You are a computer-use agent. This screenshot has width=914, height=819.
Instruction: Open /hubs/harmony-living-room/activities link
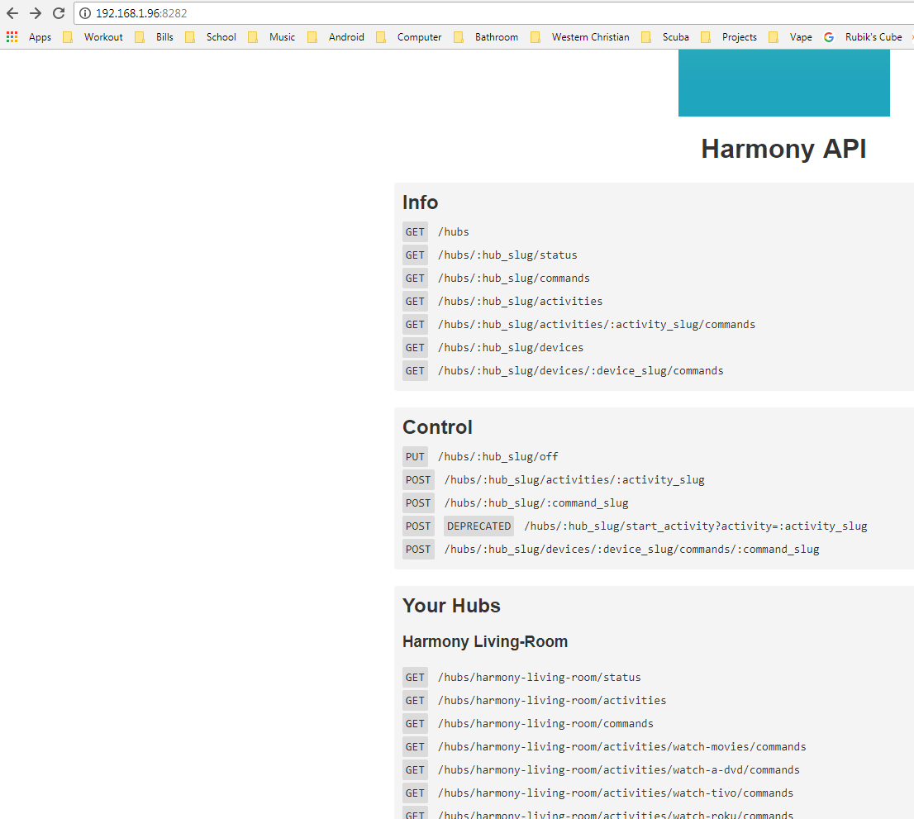[552, 701]
